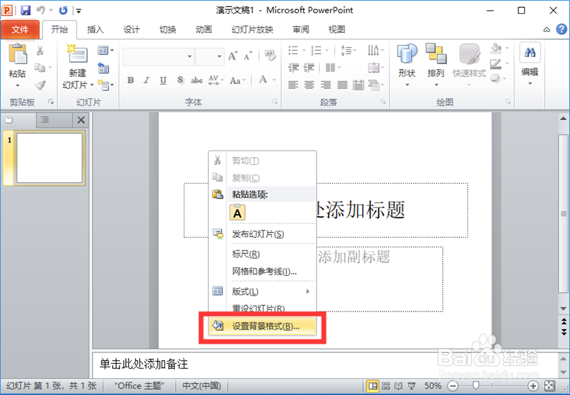
Task: Click the notes field to add notes
Action: 325,365
